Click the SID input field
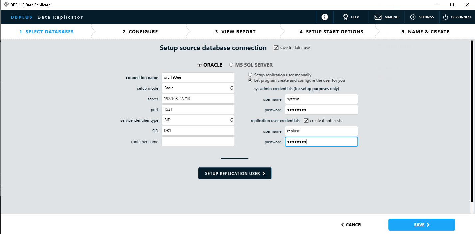Image resolution: width=475 pixels, height=234 pixels. 198,131
